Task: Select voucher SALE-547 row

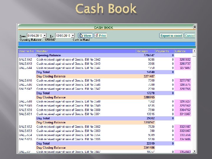Action: (x=105, y=89)
